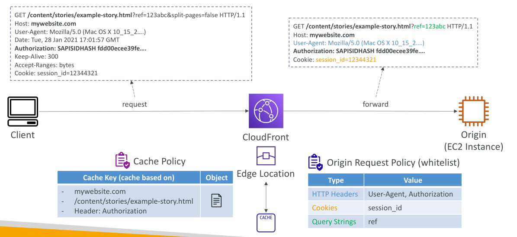Select the Cookies row label
Image resolution: width=517 pixels, height=237 pixels.
(324, 208)
